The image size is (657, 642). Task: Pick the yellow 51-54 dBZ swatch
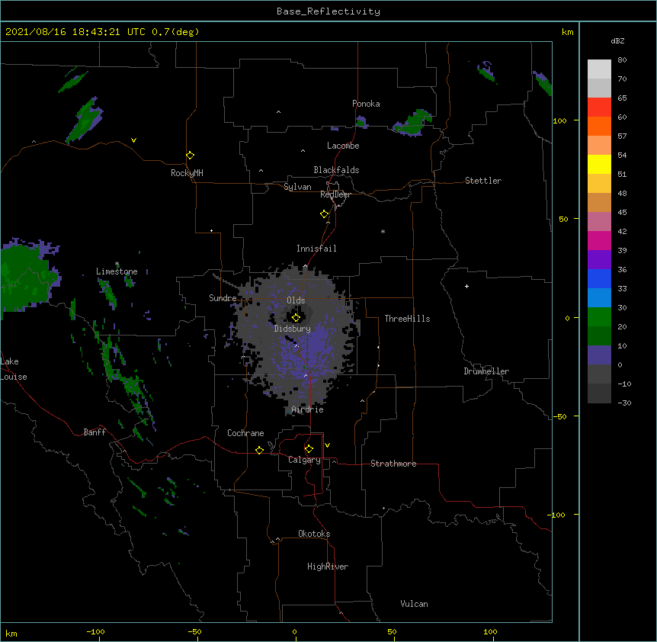pos(599,164)
